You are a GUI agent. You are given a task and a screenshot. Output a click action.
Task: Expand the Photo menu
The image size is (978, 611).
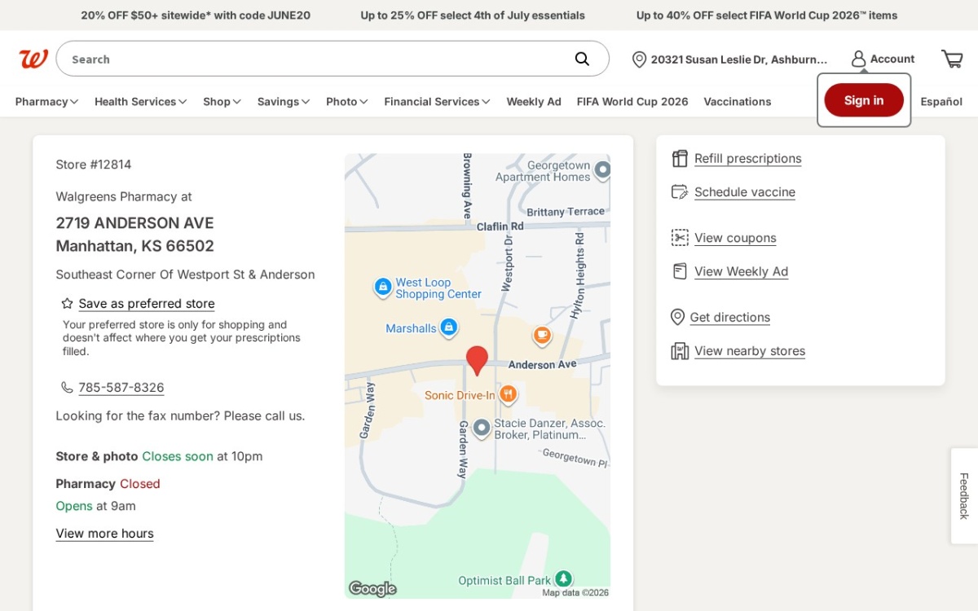347,101
